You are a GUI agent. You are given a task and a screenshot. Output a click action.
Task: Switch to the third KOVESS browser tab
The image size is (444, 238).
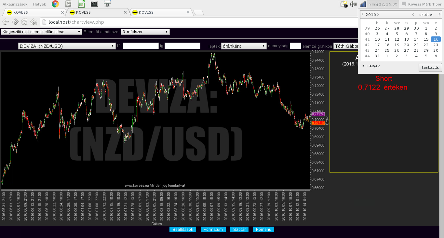pos(161,12)
